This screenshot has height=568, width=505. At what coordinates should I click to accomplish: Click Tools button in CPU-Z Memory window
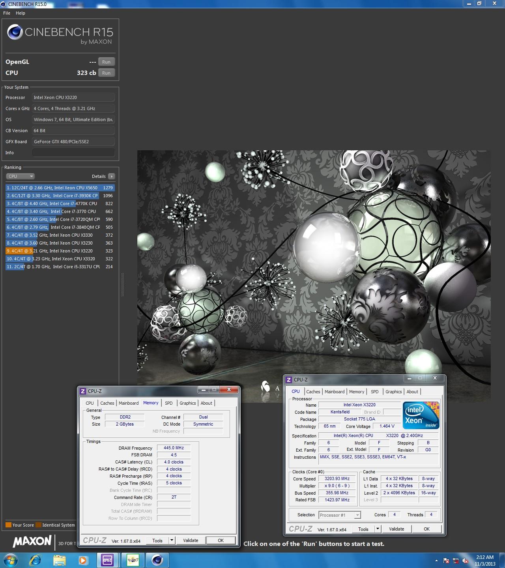coord(157,540)
